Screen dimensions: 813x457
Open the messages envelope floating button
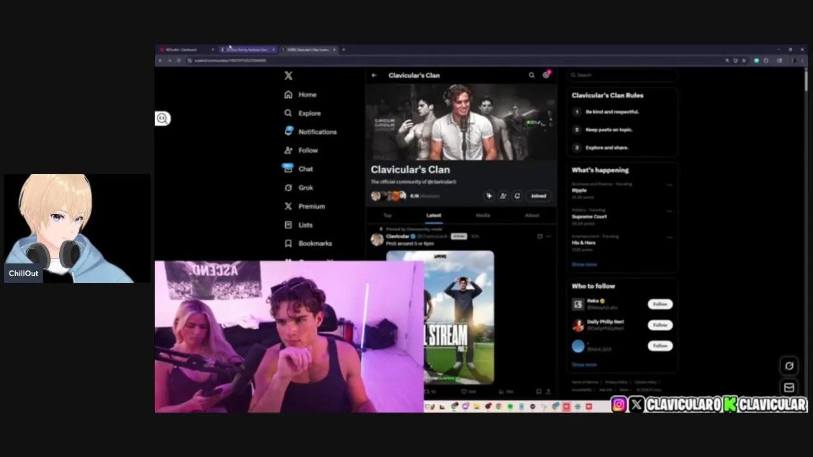click(789, 387)
